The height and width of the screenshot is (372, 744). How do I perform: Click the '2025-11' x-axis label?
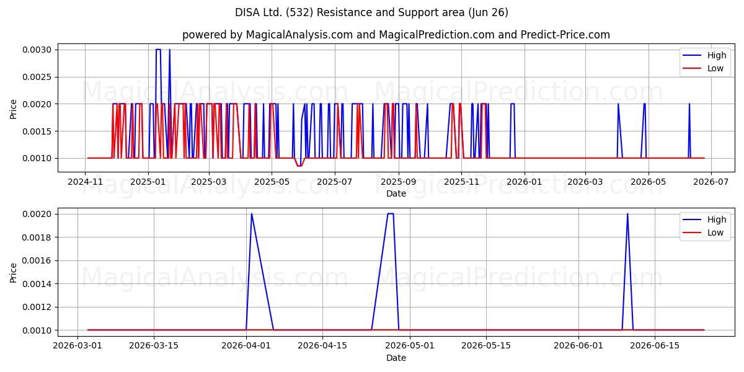pos(462,182)
